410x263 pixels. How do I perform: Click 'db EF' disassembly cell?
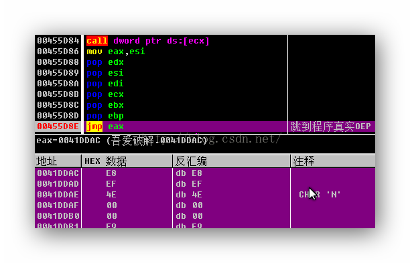point(189,184)
